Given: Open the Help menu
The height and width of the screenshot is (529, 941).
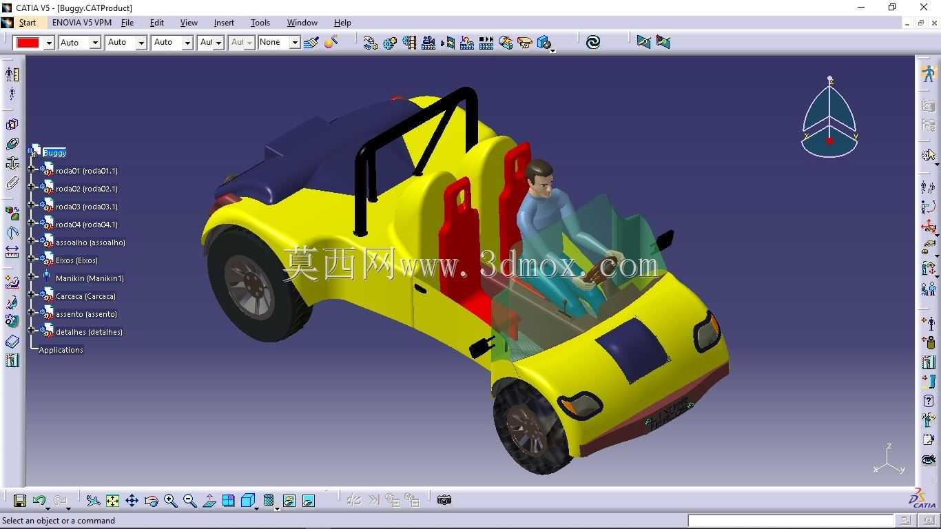Looking at the screenshot, I should click(x=342, y=23).
